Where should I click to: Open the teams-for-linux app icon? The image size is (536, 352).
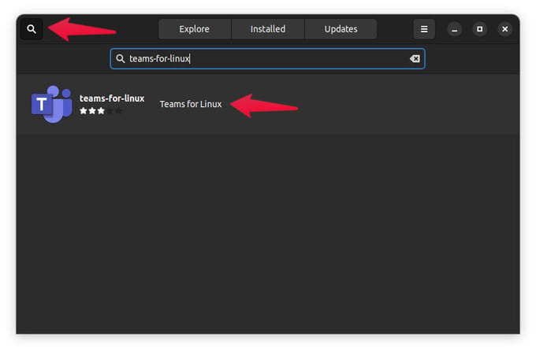pos(51,104)
